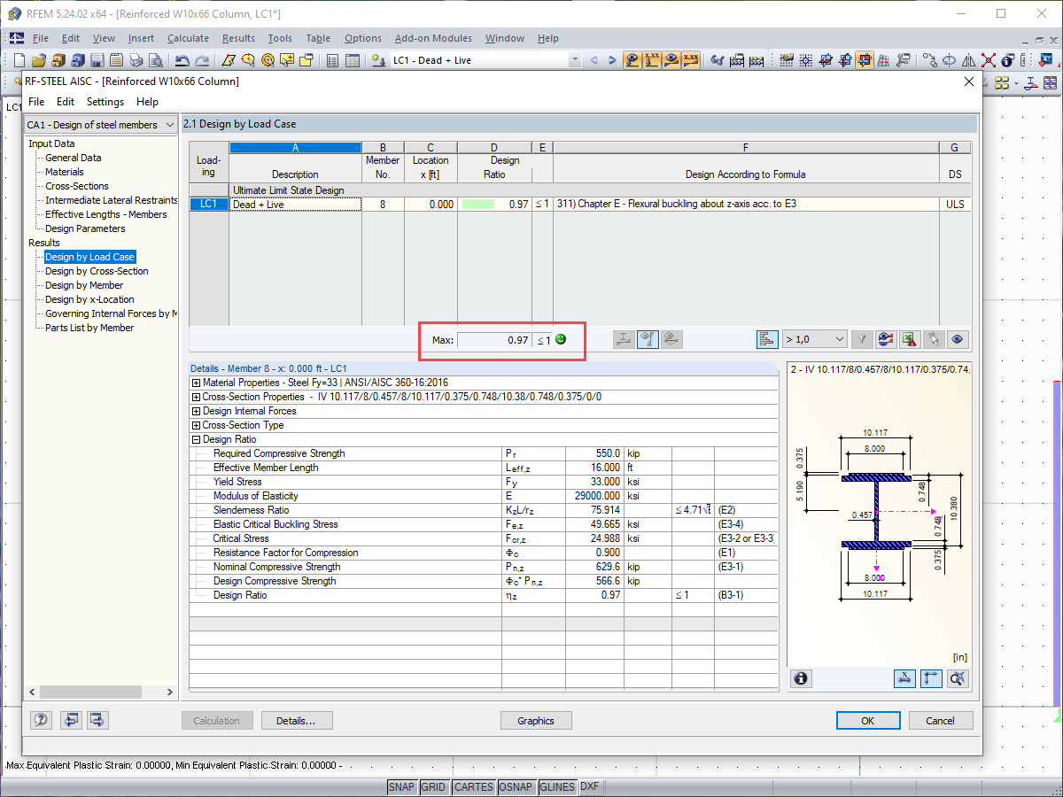Click the help question mark icon at bottom-left

click(42, 720)
